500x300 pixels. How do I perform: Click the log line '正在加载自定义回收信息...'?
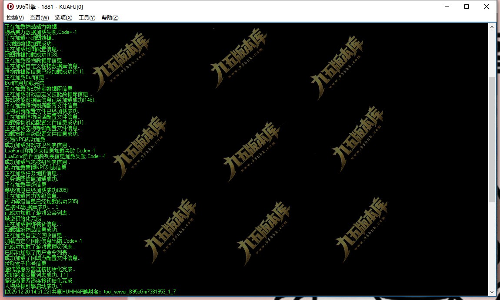[35, 236]
